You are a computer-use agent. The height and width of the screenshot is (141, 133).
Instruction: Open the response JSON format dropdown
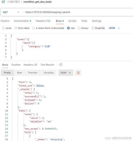(66, 73)
